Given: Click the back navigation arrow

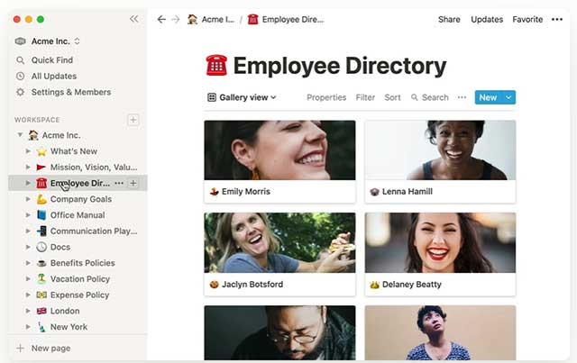Looking at the screenshot, I should (x=161, y=19).
